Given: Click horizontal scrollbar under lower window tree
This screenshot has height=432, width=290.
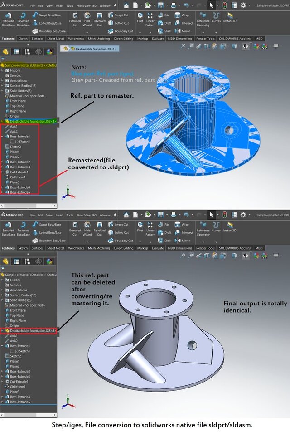Looking at the screenshot, I should click(x=29, y=415).
